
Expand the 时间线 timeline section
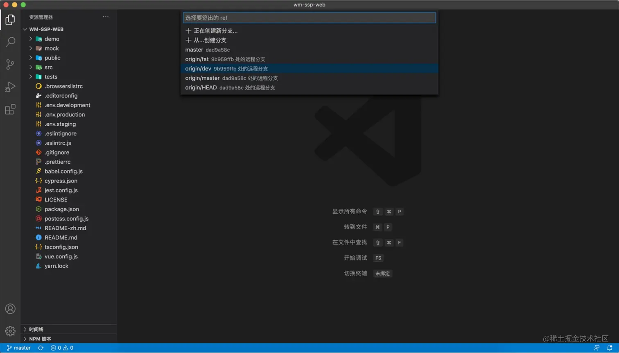(x=25, y=330)
